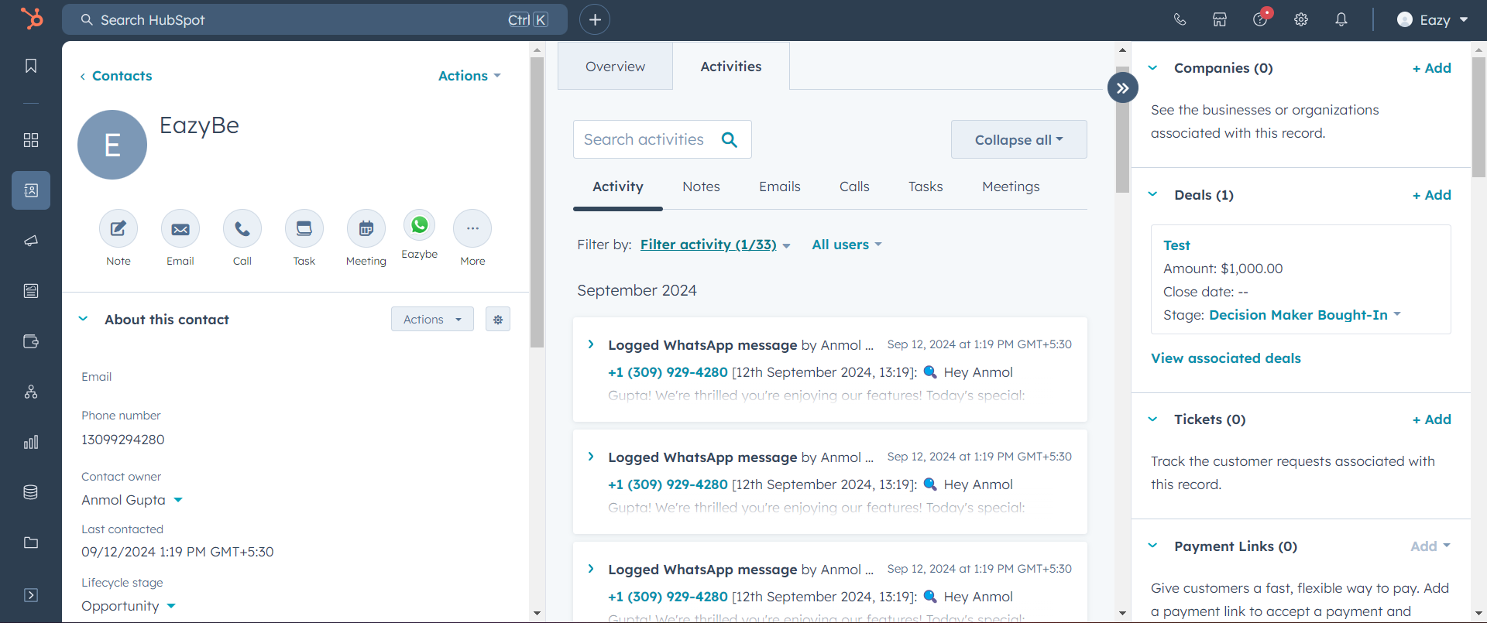Viewport: 1487px width, 623px height.
Task: Schedule a Meeting with this contact
Action: click(366, 228)
